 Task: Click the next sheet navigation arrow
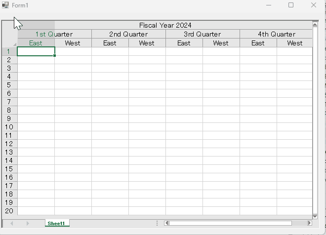point(28,223)
